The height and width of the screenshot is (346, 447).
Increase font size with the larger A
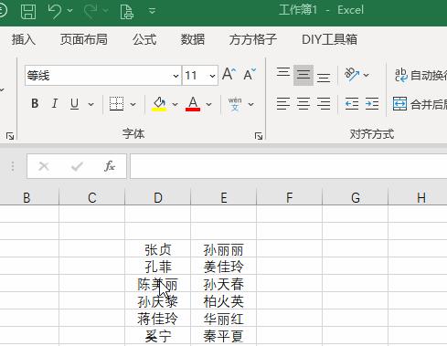tap(229, 74)
